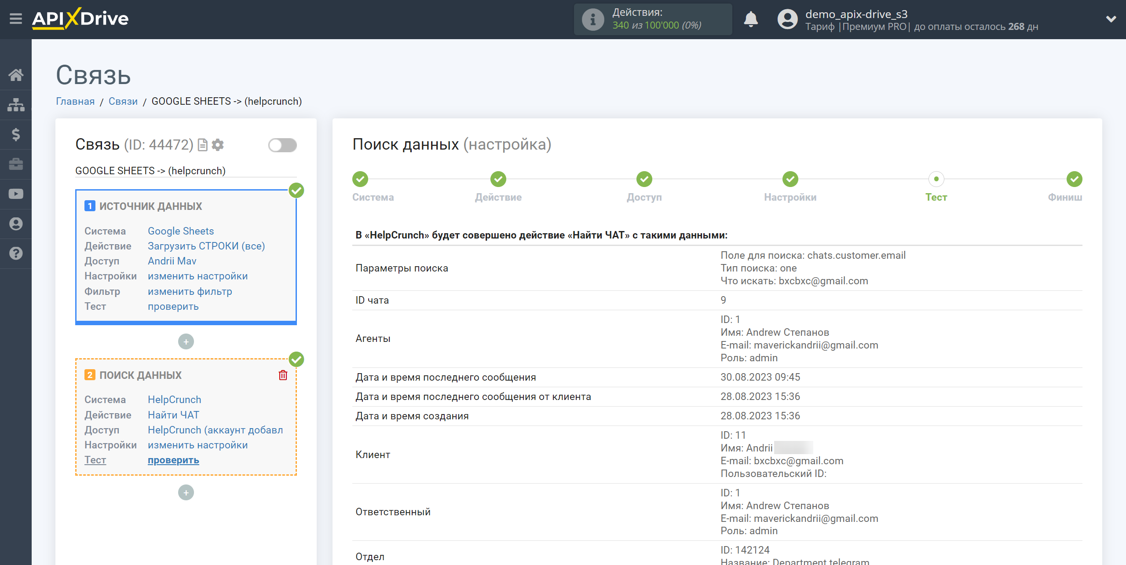Open the notifications bell

[751, 19]
